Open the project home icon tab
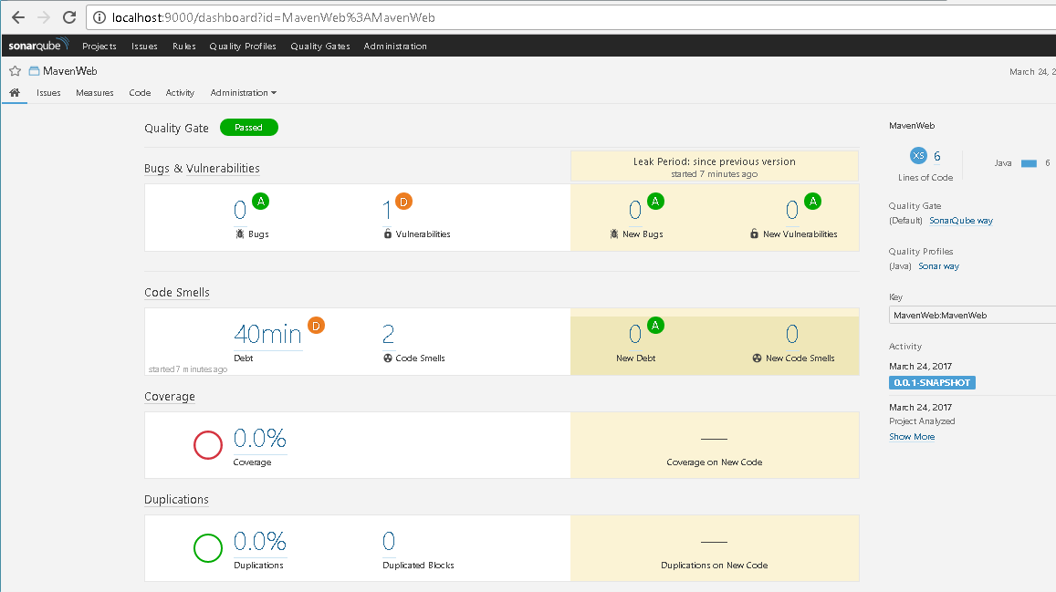This screenshot has width=1056, height=592. coord(15,92)
